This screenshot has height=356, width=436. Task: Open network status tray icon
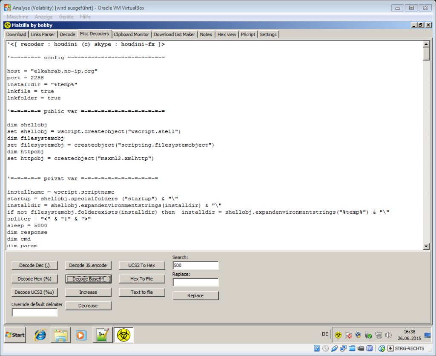pos(379,335)
